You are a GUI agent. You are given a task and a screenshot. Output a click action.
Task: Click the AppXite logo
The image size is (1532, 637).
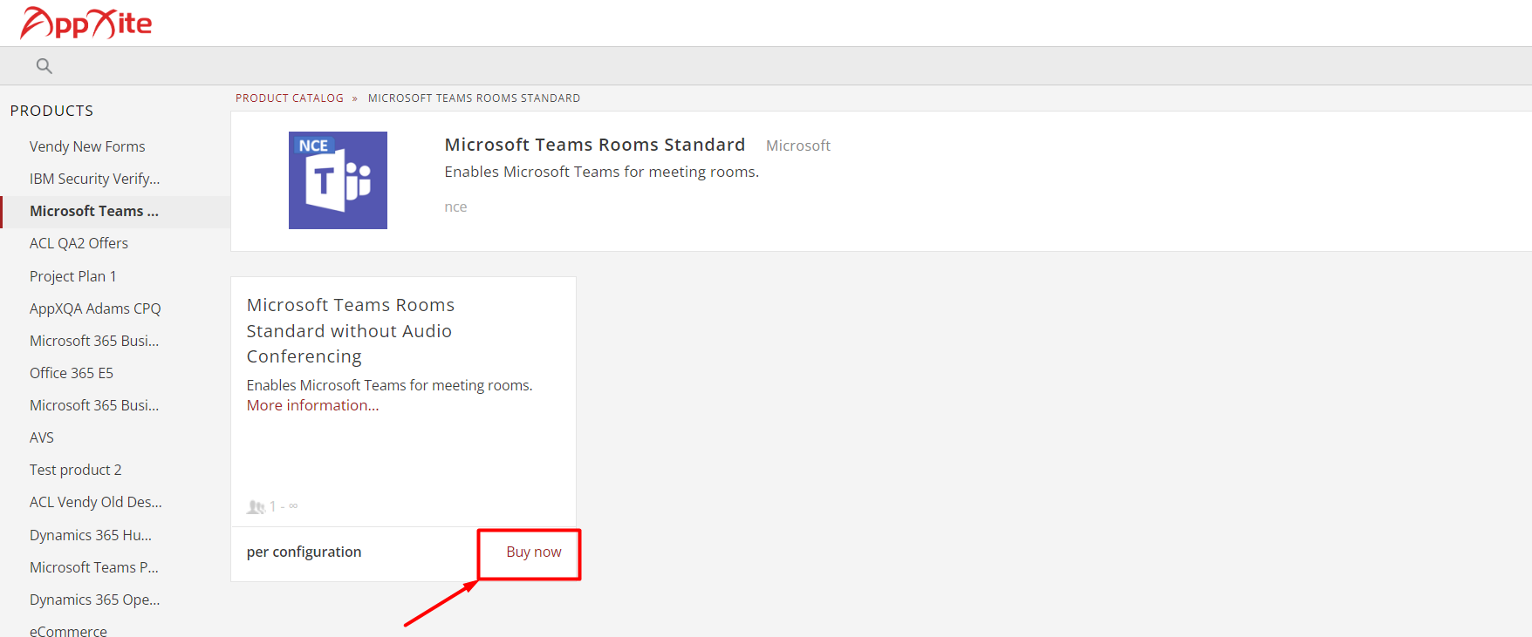click(x=85, y=23)
